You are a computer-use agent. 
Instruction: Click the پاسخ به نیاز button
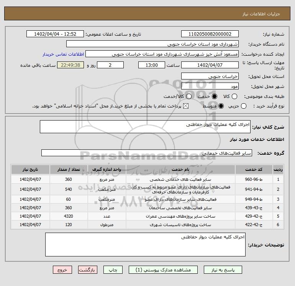click(223, 270)
